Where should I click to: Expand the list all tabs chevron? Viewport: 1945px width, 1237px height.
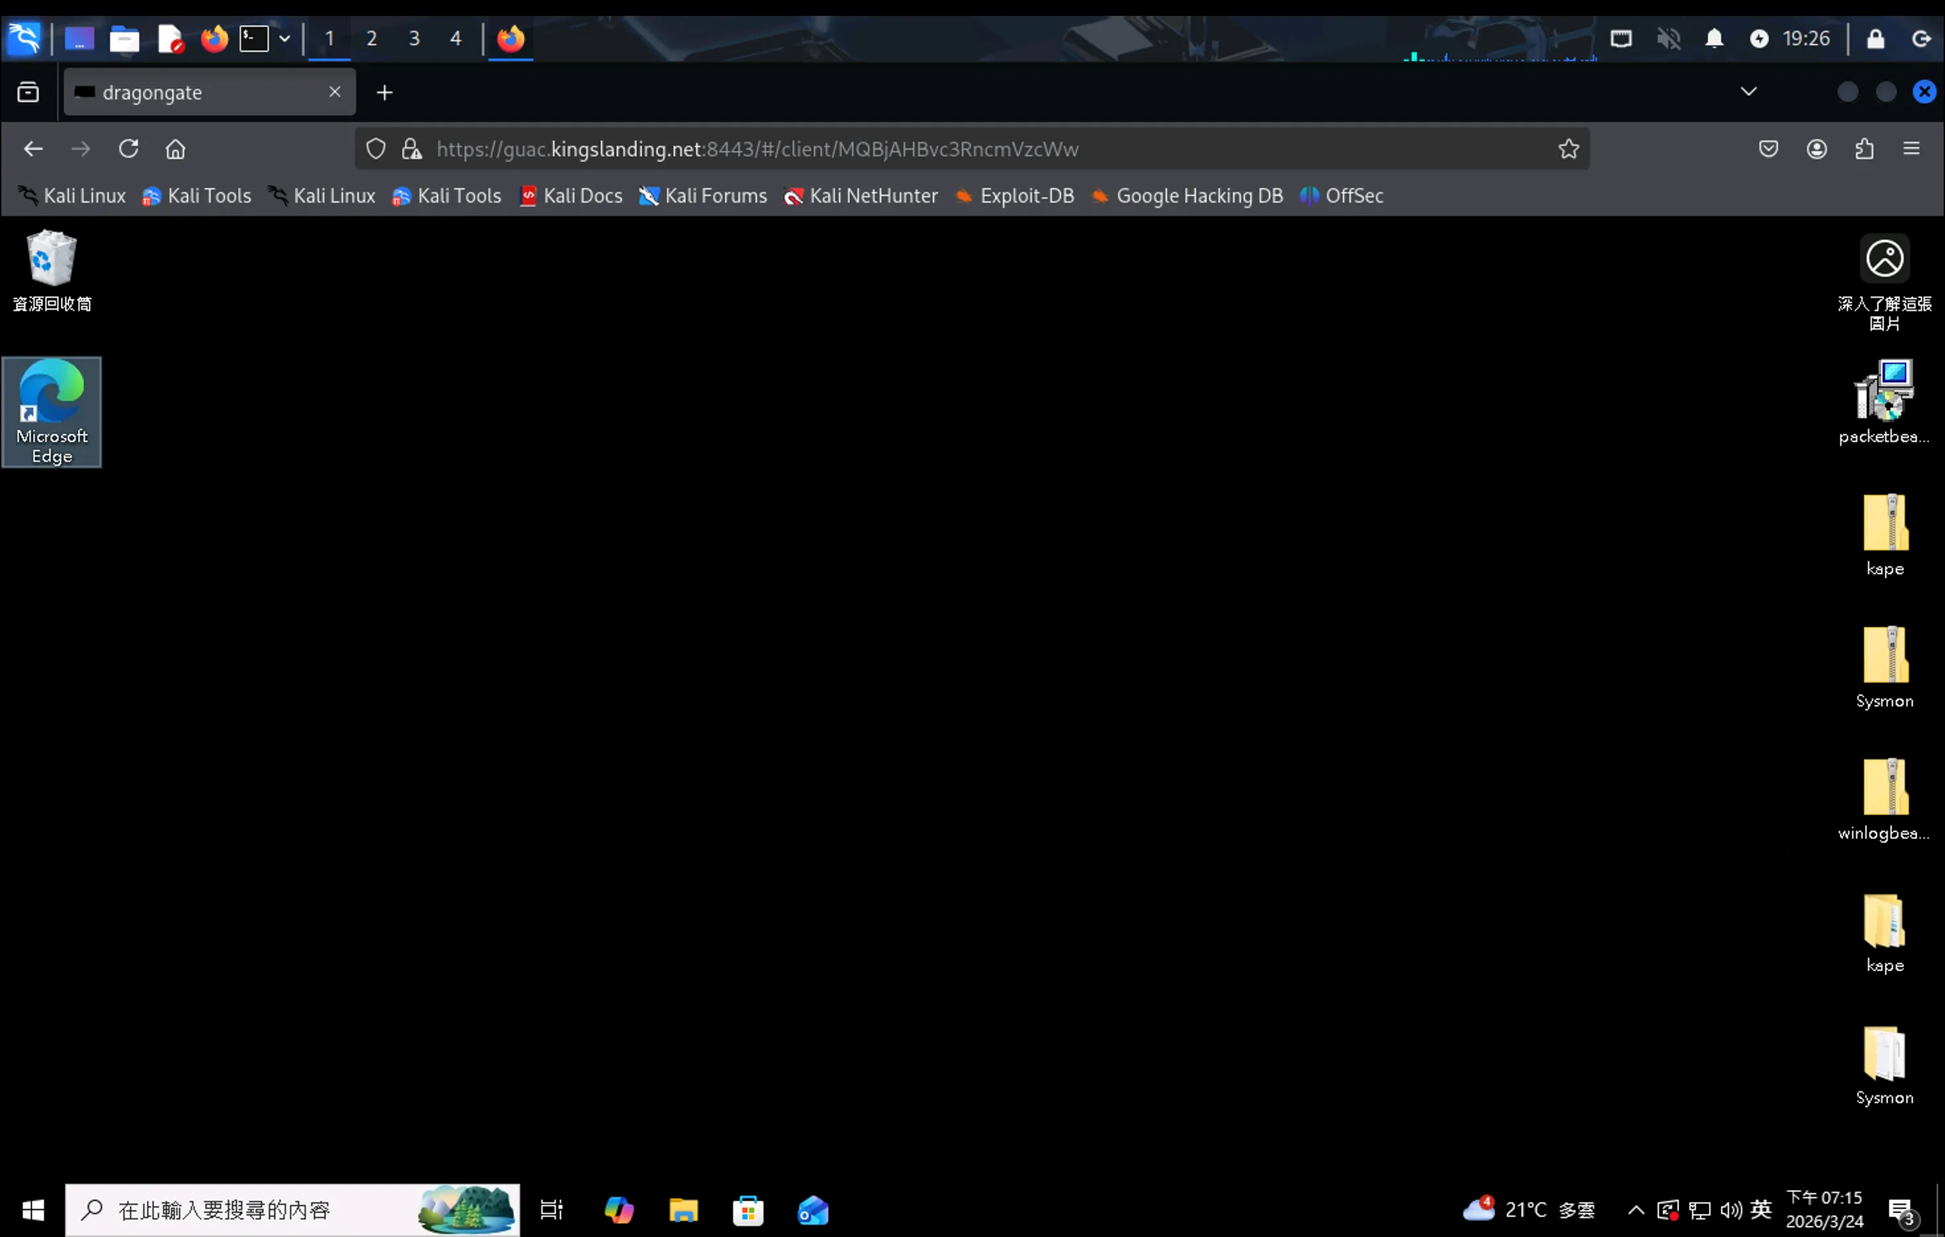[x=1749, y=91]
